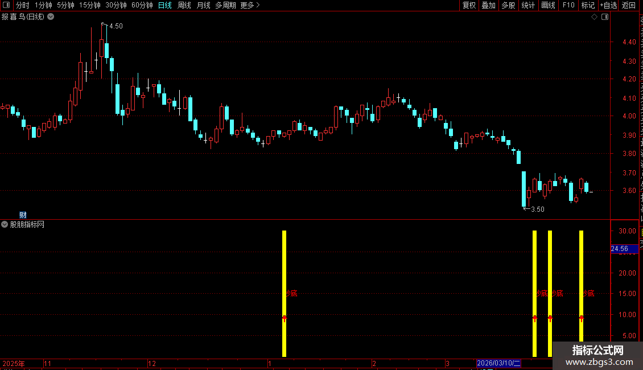This screenshot has height=370, width=643.
Task: Open 多周期 multi-period view
Action: 225,5
